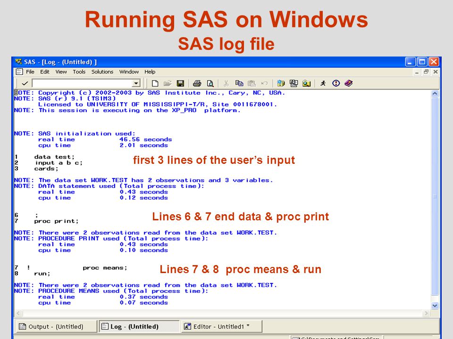Click the Break exclamation circle icon

tap(336, 84)
